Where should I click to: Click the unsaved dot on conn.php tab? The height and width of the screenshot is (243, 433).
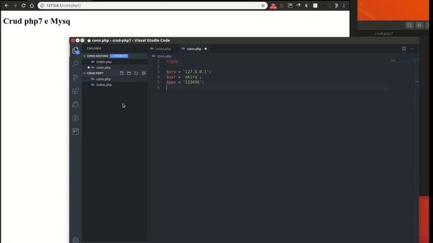tap(206, 49)
